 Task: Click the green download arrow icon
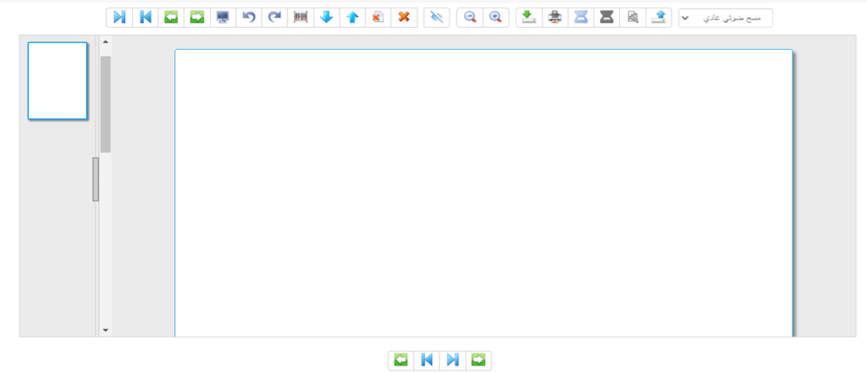pos(528,17)
